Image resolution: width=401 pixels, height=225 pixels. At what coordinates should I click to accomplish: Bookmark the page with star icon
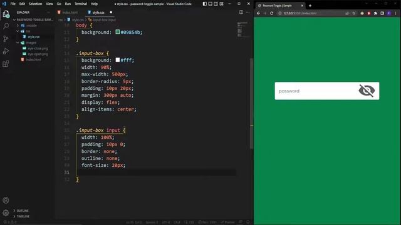click(x=353, y=13)
